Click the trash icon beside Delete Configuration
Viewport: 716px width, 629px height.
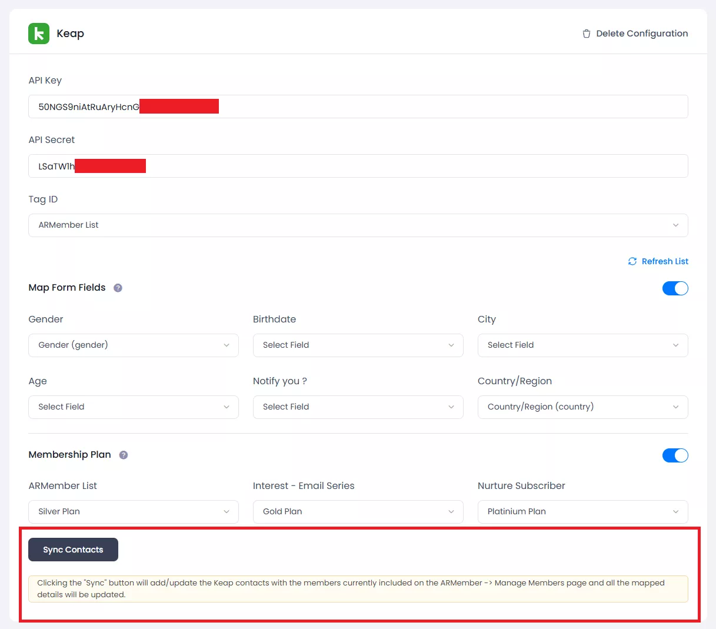coord(586,34)
